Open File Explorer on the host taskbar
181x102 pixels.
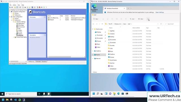point(7,100)
